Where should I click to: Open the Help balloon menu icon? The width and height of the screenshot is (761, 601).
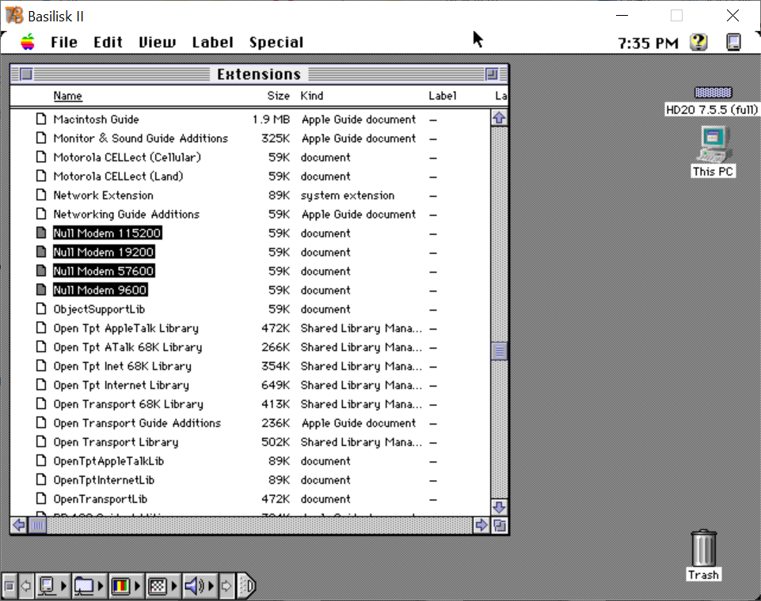(699, 42)
